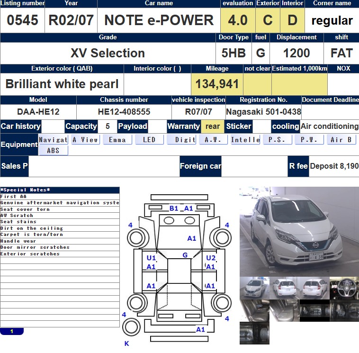Click the R fee Deposit 8,190
Image resolution: width=359 pixels, height=353 pixels.
pyautogui.click(x=334, y=166)
